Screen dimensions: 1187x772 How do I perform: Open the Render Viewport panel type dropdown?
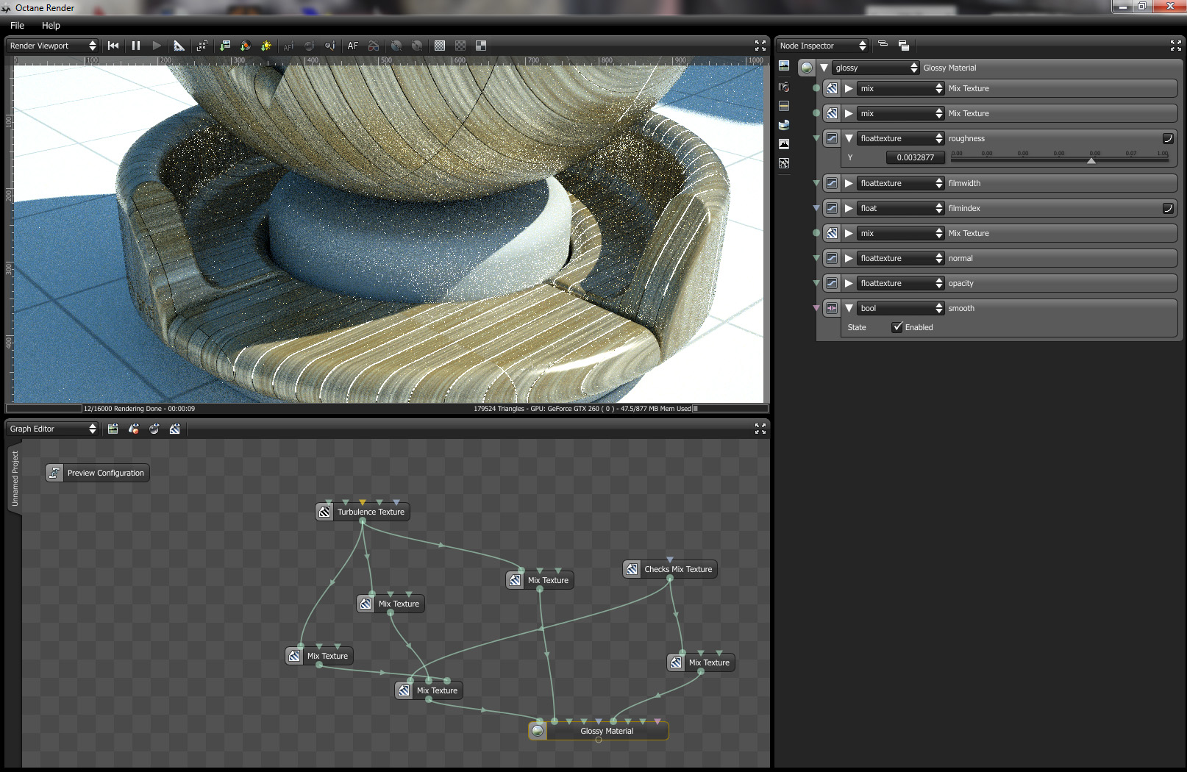pyautogui.click(x=52, y=46)
